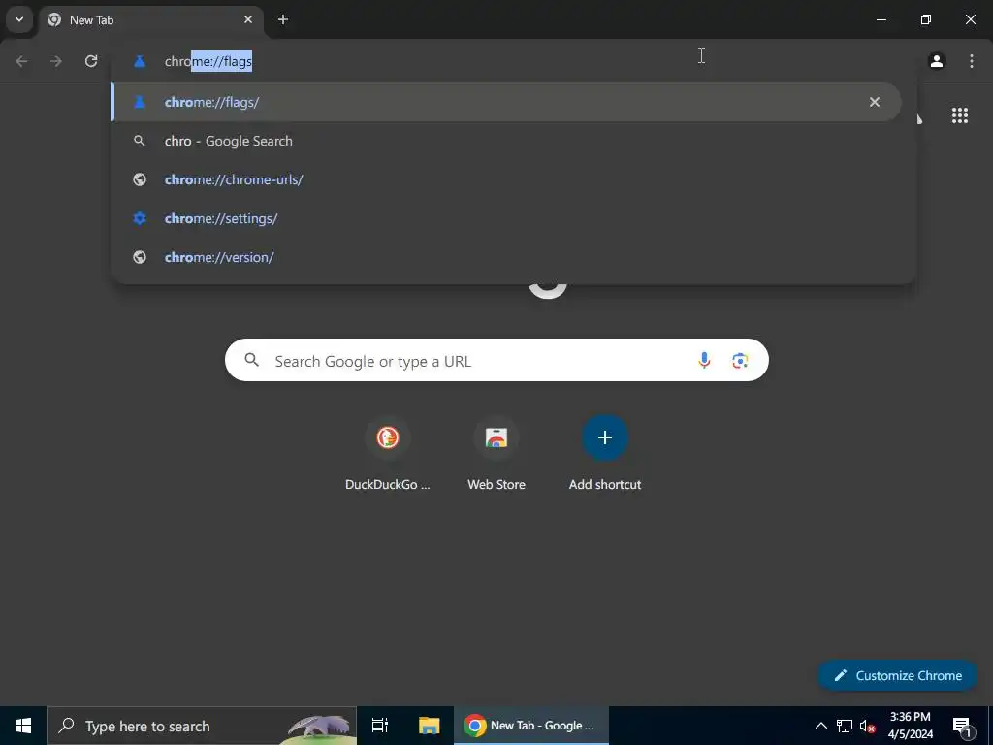Screen dimensions: 993x745
Task: Open tab search dropdown arrow
Action: pos(19,19)
